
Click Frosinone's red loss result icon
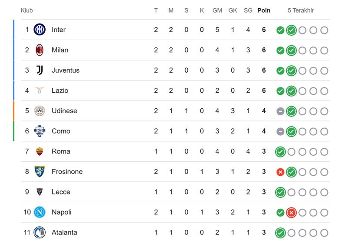(x=280, y=172)
